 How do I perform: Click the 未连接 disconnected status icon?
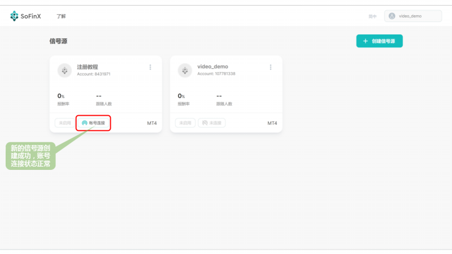coord(205,122)
